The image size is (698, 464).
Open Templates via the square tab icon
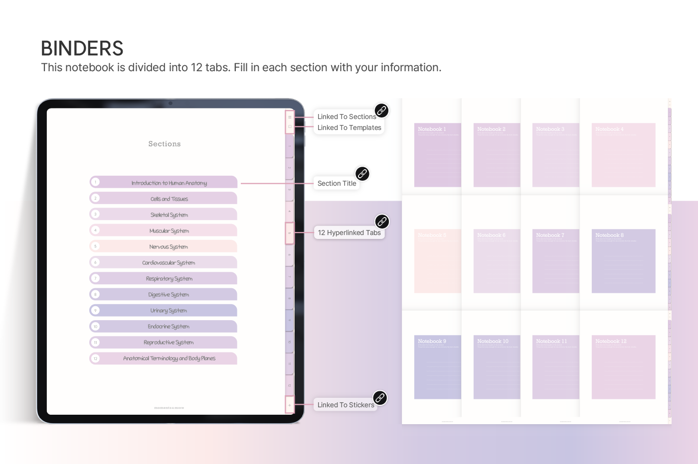[290, 126]
